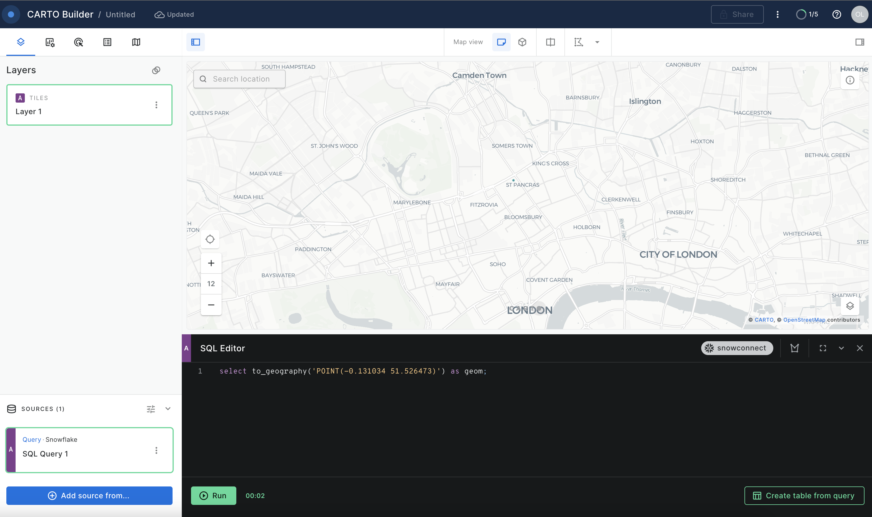872x517 pixels.
Task: Expand the selection tool dropdown arrow
Action: tap(597, 42)
